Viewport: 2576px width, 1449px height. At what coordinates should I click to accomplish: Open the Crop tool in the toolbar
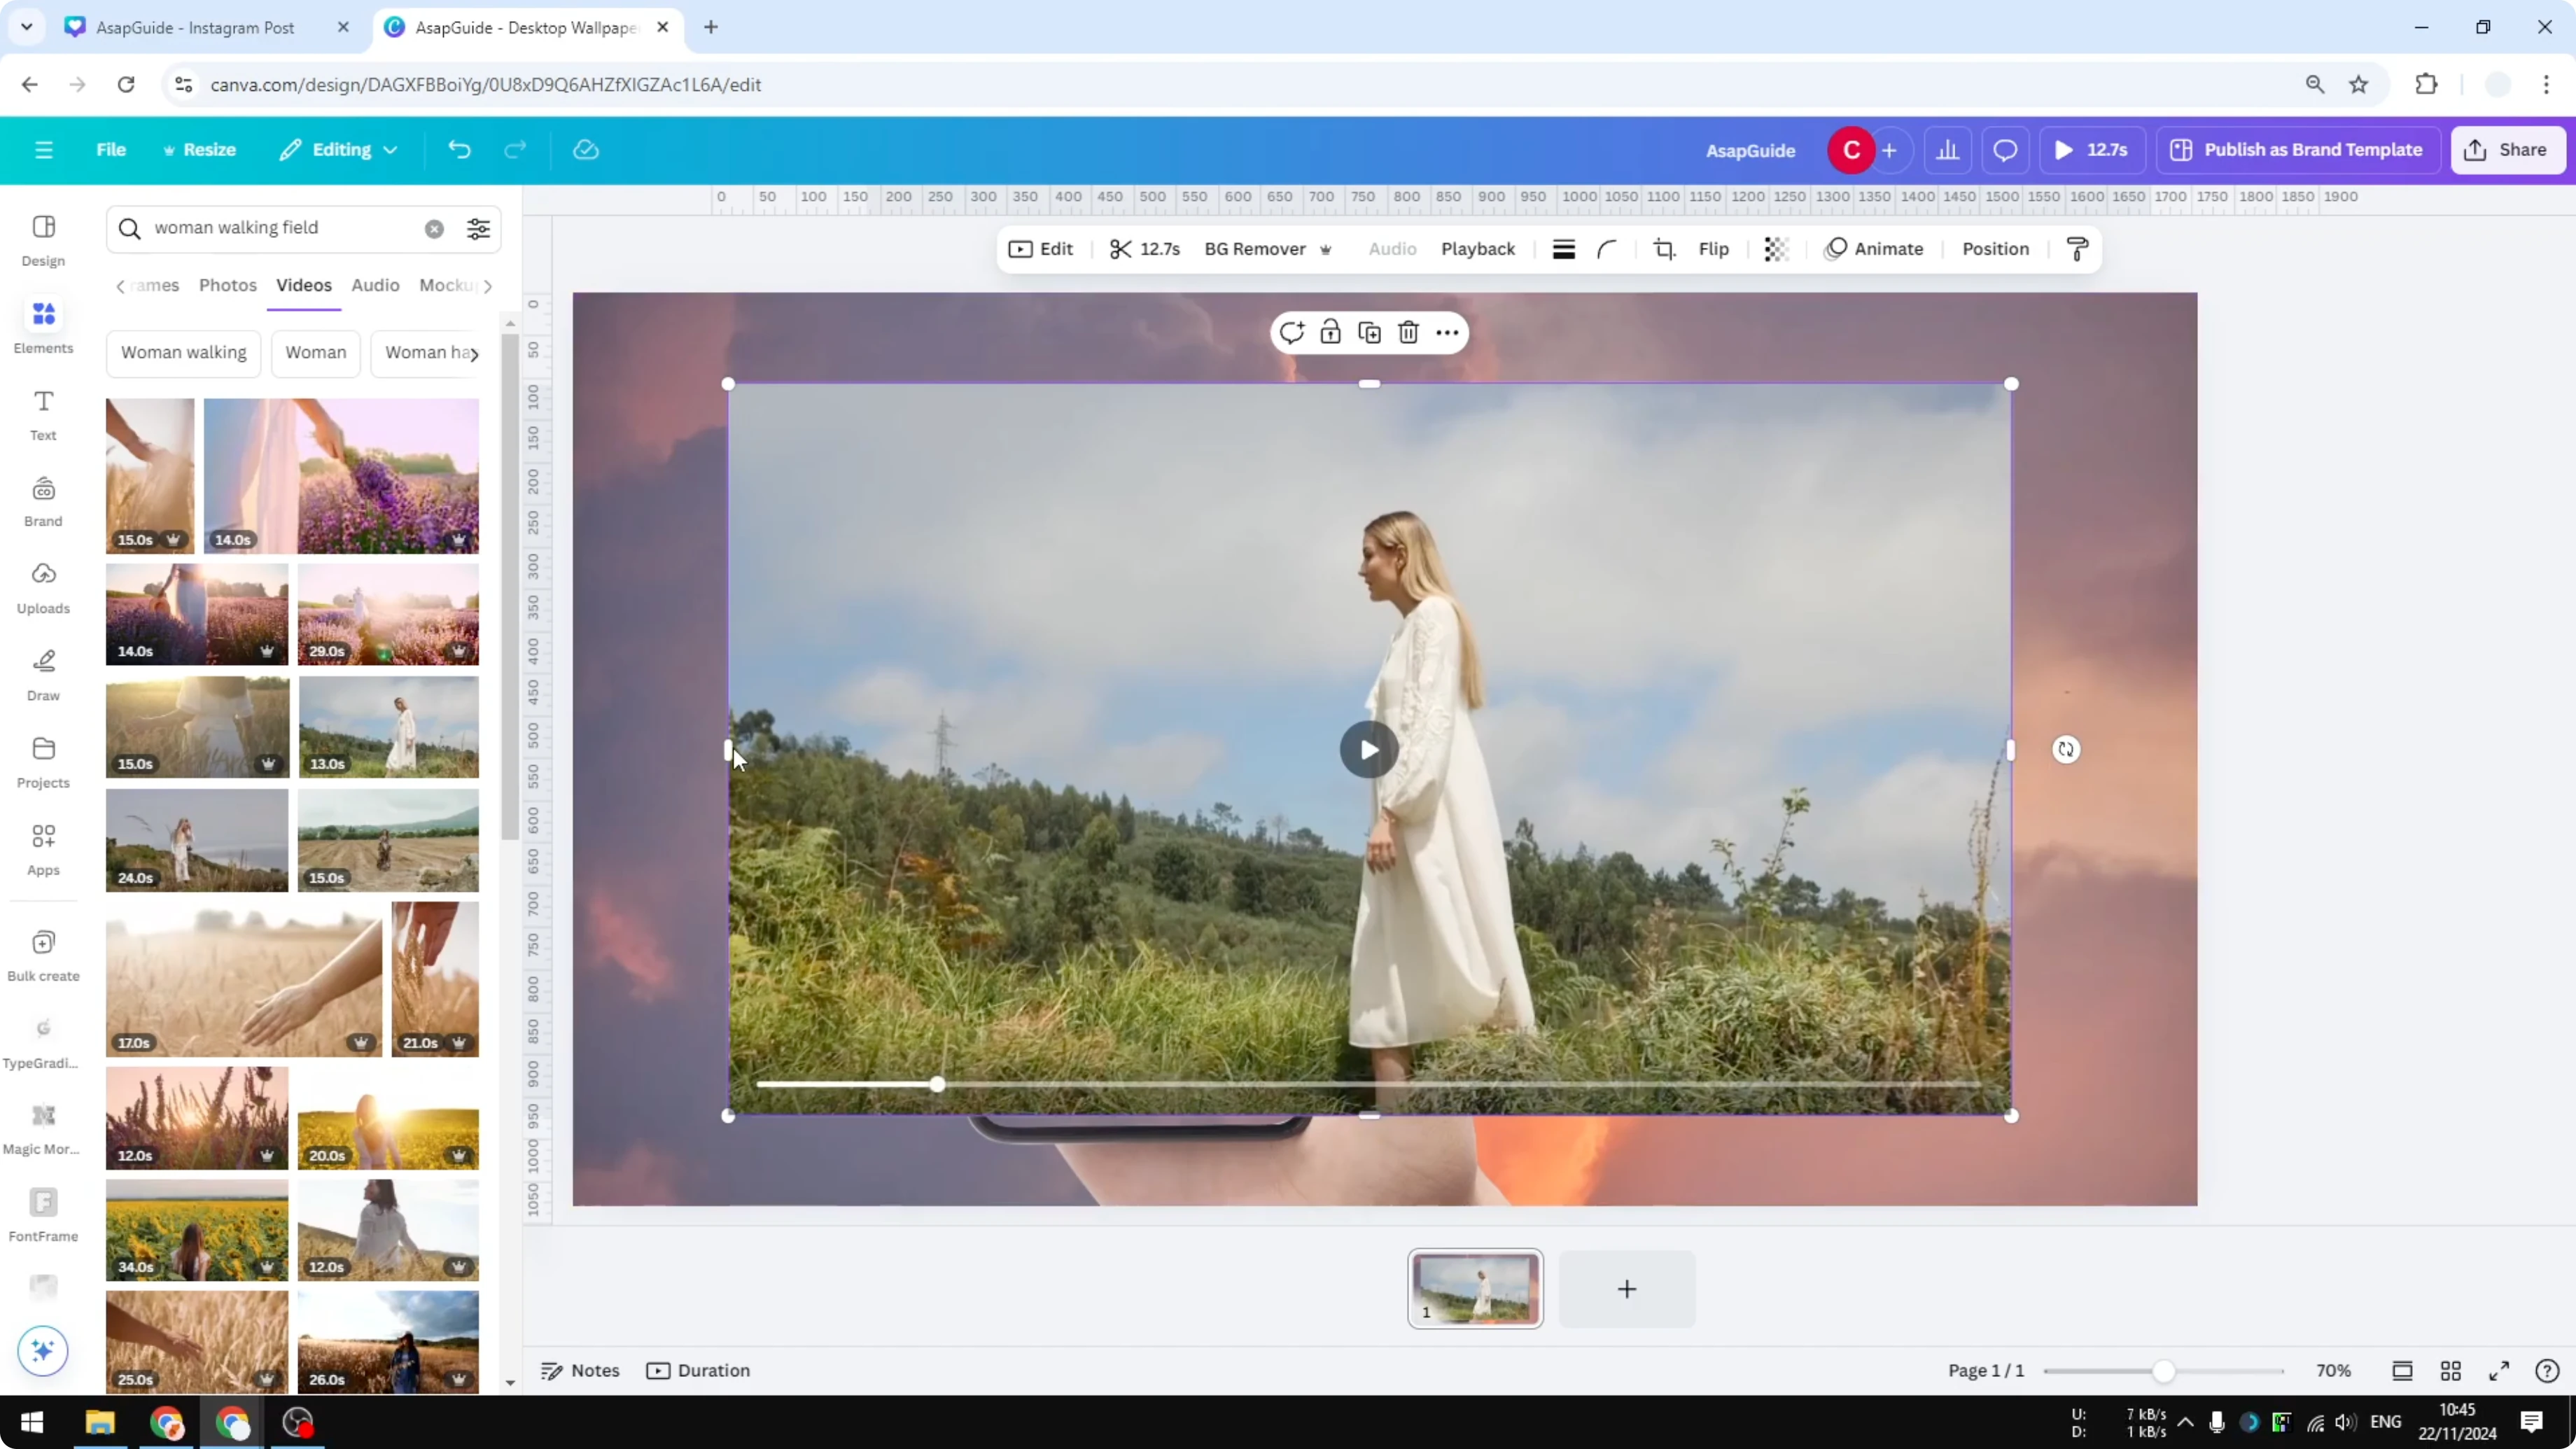coord(1663,249)
